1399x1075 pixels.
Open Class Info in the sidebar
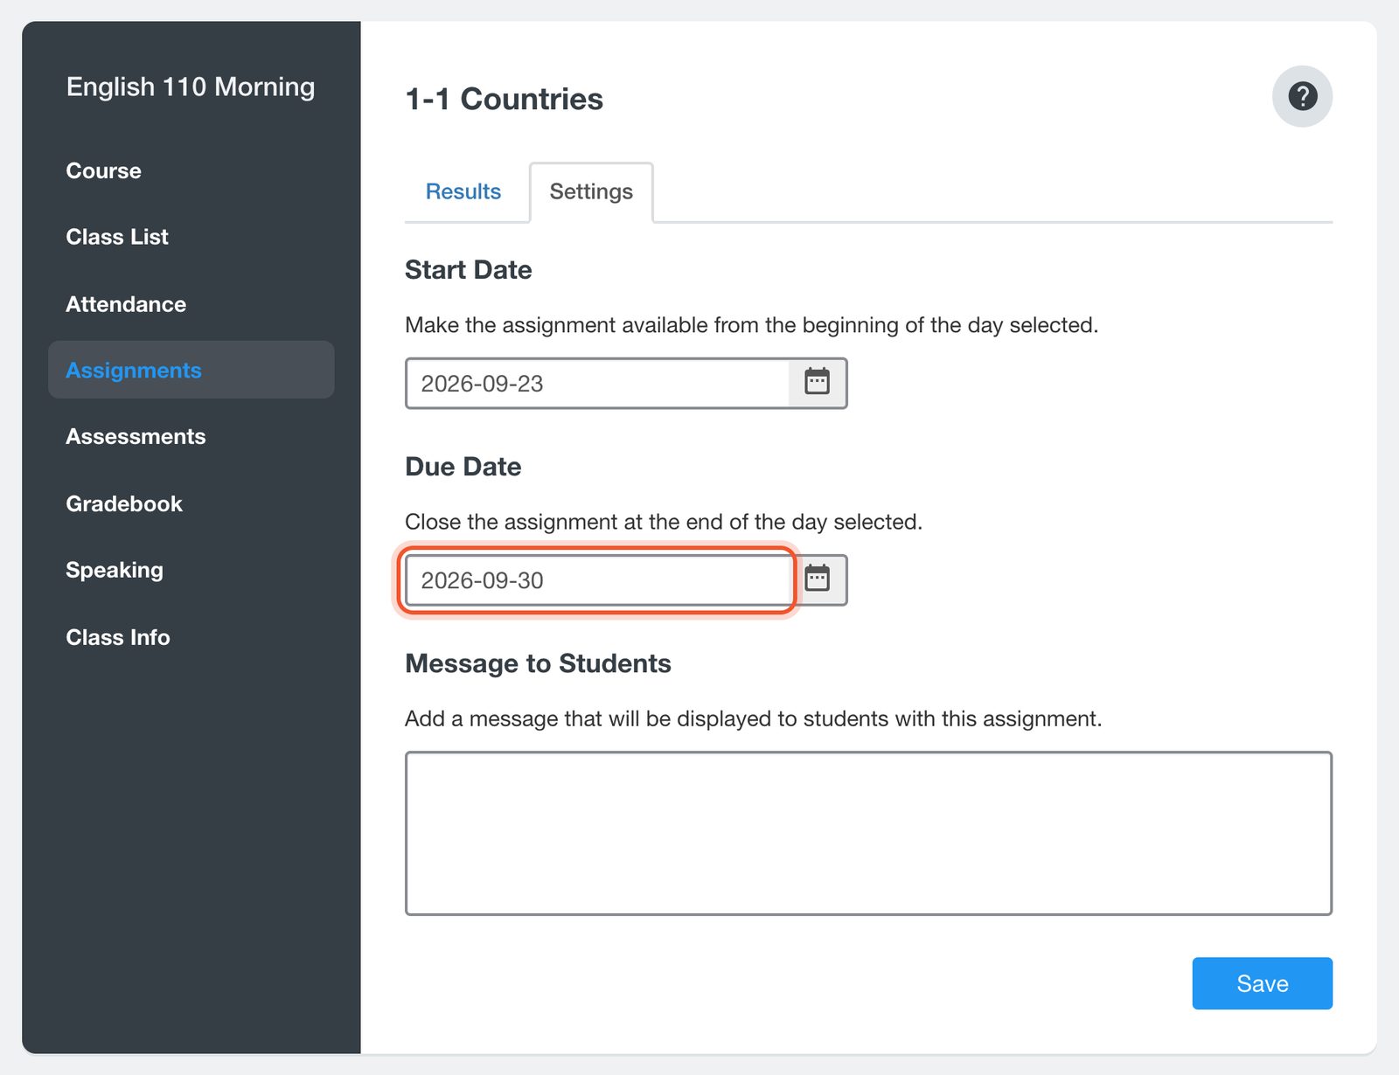tap(118, 637)
